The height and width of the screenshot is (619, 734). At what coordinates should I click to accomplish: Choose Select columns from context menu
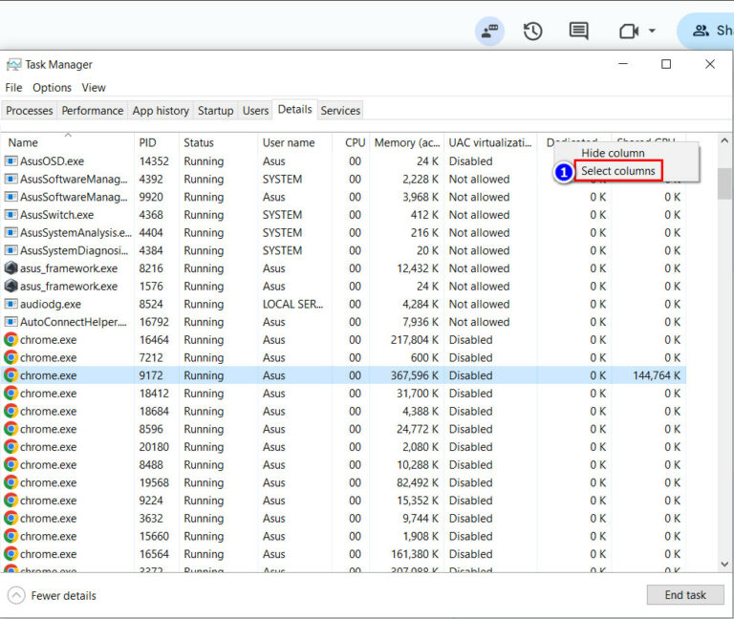tap(618, 171)
